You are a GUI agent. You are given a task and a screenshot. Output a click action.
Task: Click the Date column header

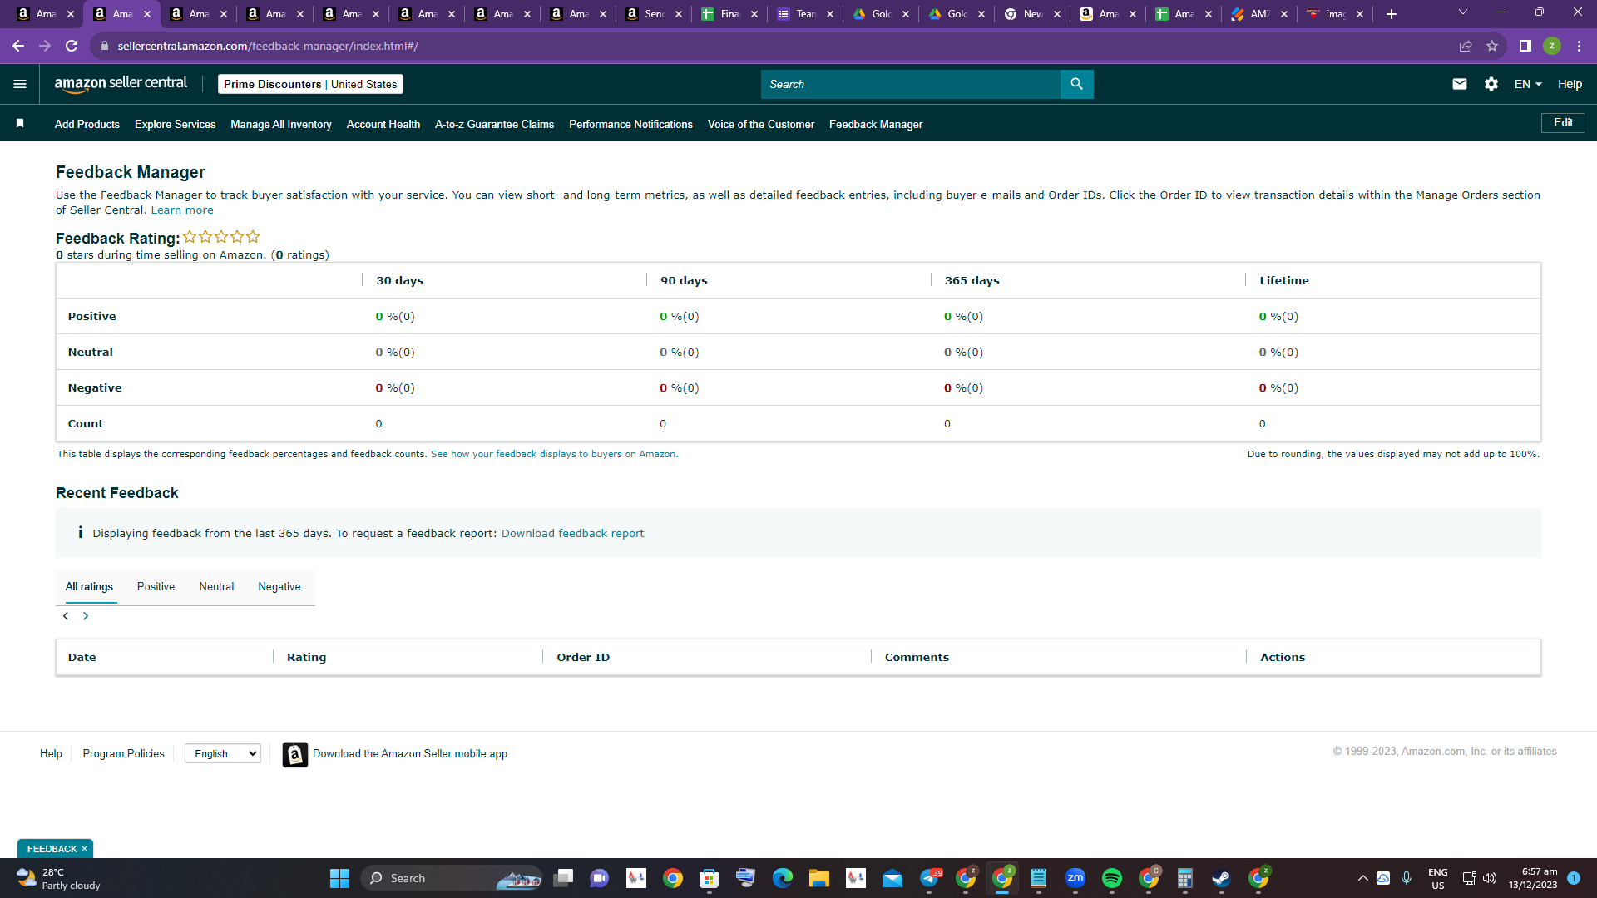tap(82, 658)
